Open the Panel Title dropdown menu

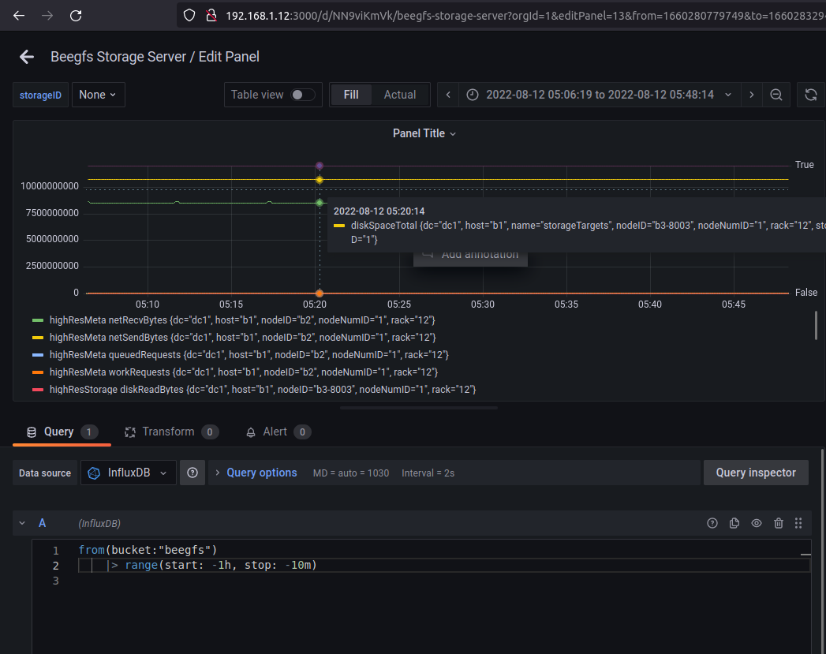424,134
